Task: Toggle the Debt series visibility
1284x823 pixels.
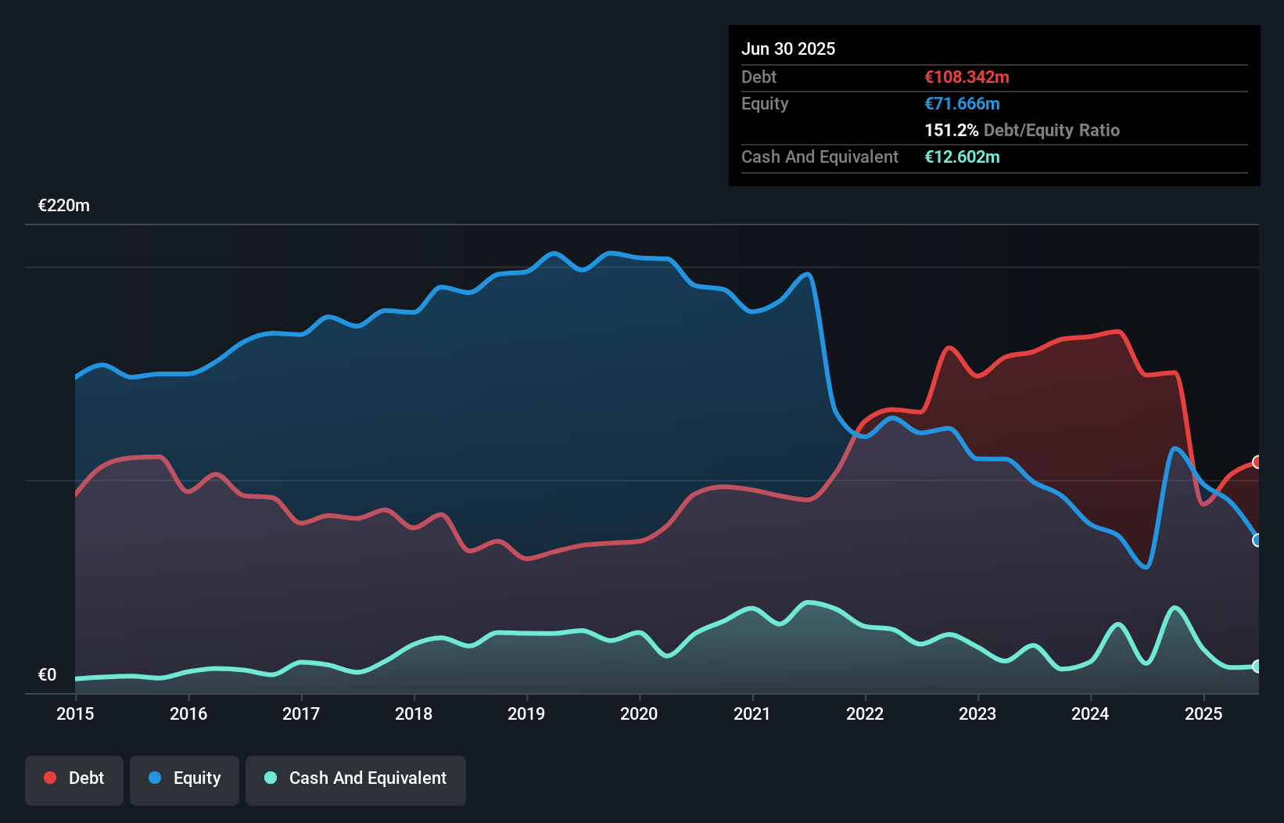Action: 74,778
